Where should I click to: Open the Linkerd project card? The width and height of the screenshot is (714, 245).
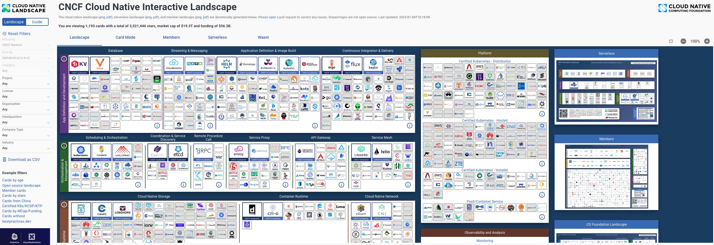(x=361, y=152)
